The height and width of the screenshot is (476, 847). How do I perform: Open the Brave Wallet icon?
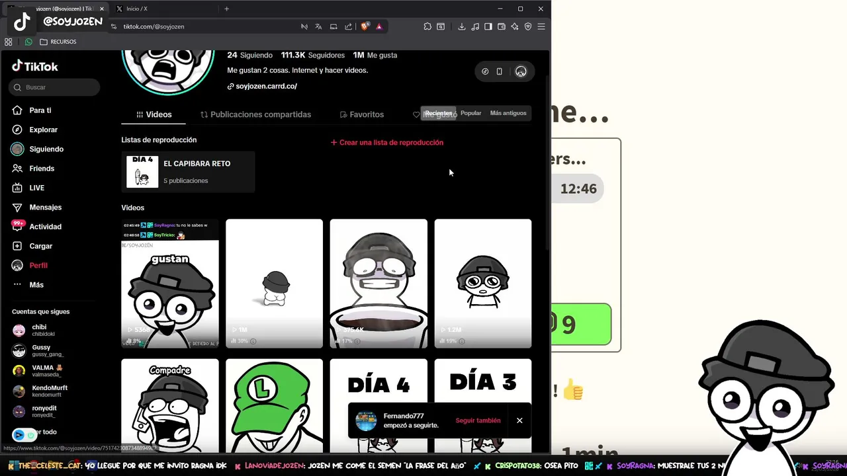(x=502, y=26)
